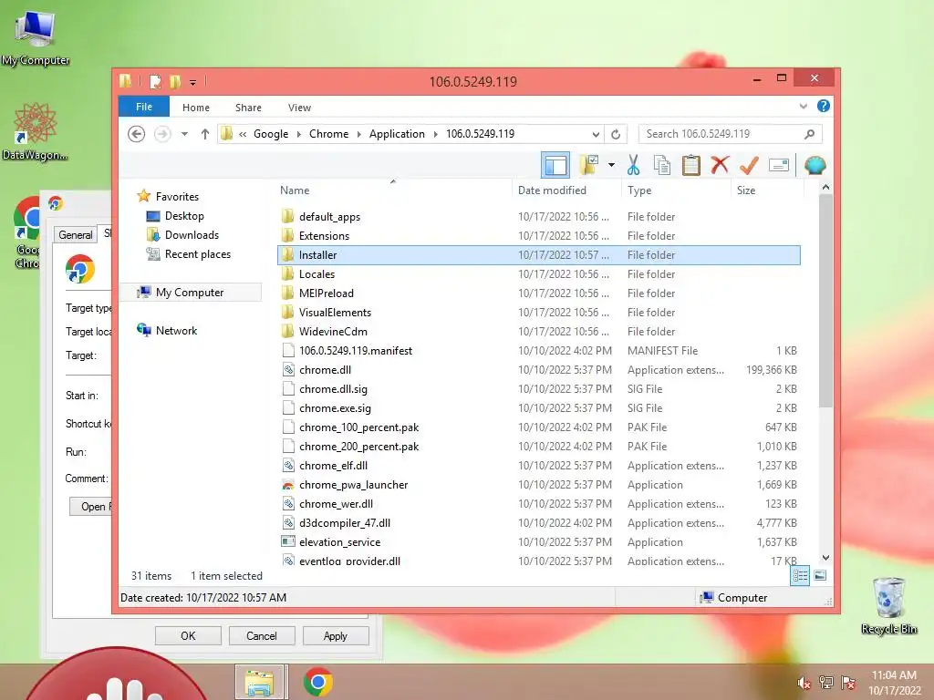Select Recent places in navigation pane
Screen dimensions: 934x700
click(x=197, y=254)
